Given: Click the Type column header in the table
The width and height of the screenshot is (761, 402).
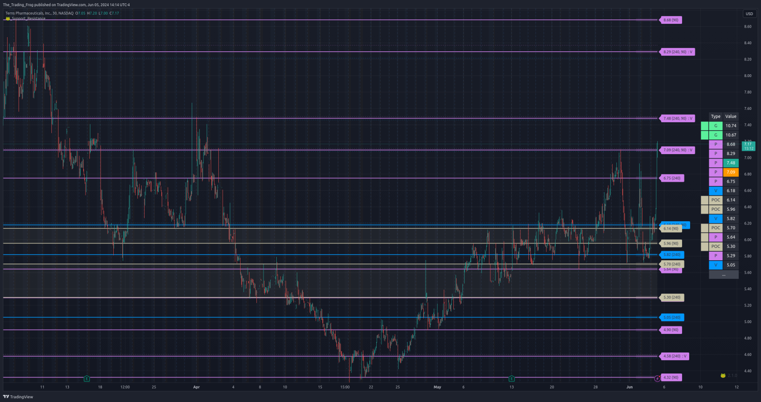Looking at the screenshot, I should click(716, 117).
